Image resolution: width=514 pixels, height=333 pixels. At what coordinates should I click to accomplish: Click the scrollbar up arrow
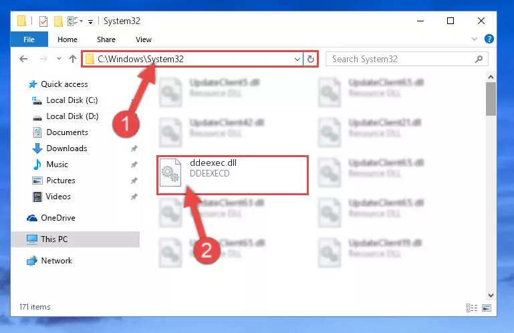pos(491,77)
